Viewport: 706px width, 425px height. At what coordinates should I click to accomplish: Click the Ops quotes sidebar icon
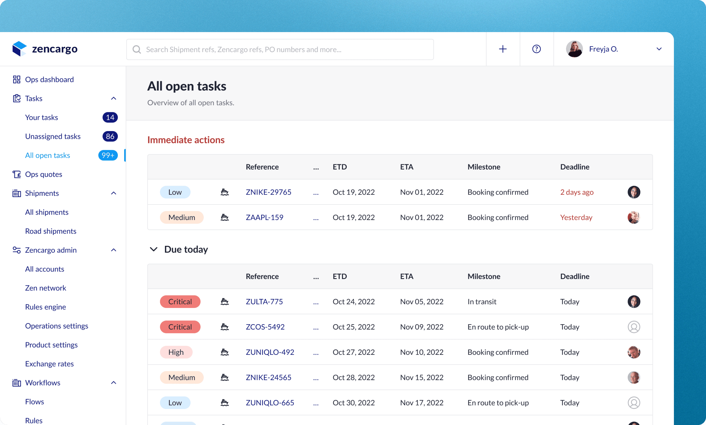[17, 174]
